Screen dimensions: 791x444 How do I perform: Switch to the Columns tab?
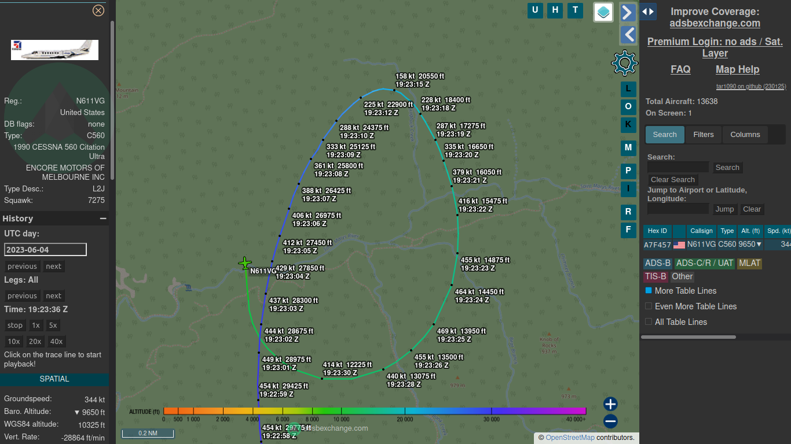pos(745,135)
